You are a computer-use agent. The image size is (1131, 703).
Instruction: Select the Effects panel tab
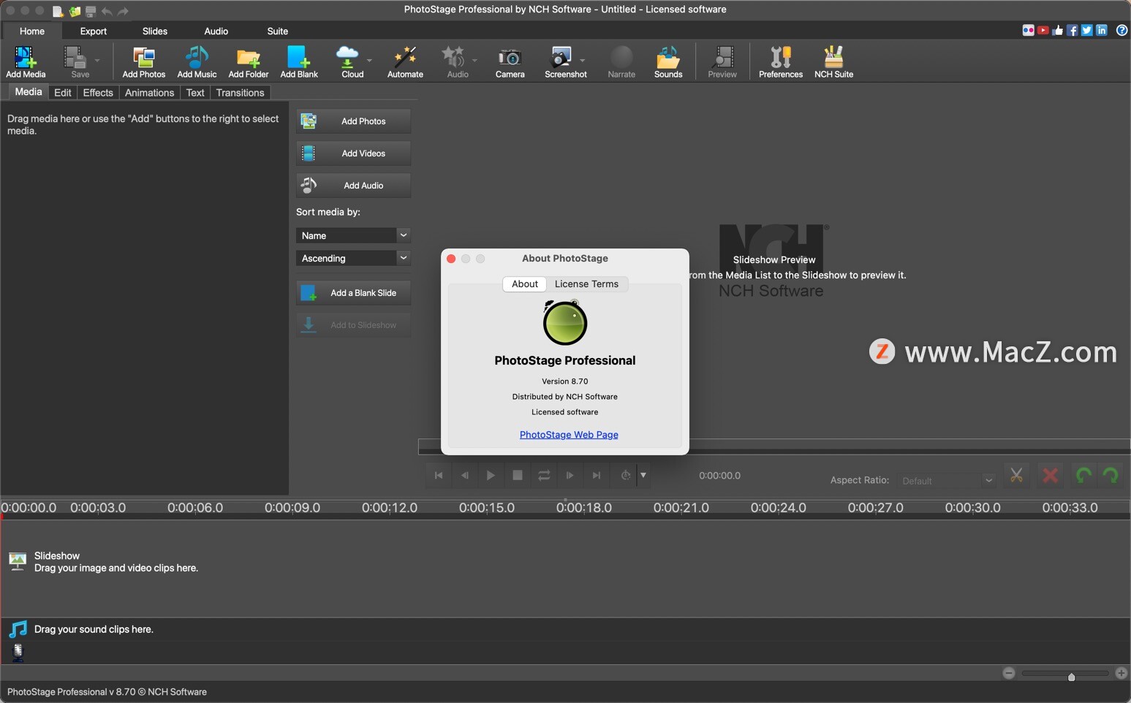[x=98, y=93]
